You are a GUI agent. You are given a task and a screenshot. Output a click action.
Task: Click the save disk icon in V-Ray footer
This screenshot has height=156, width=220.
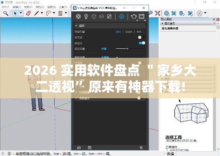point(89,147)
